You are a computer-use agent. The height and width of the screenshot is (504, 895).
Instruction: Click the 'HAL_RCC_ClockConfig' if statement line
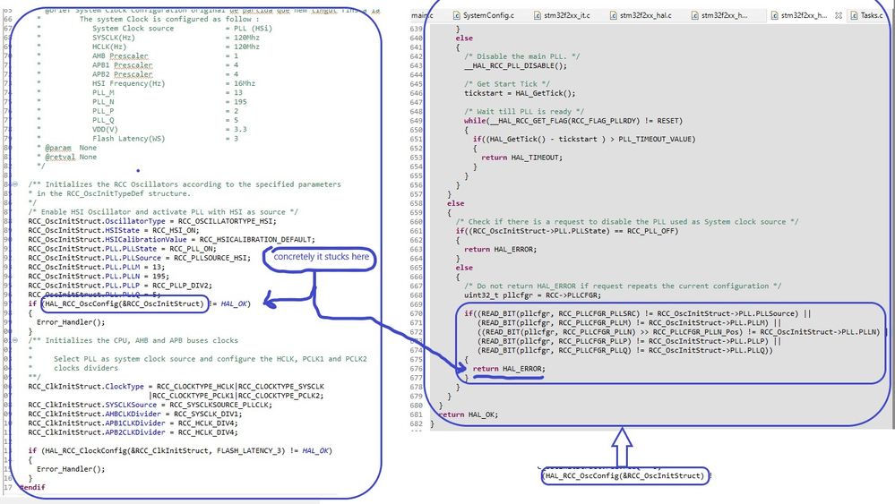[x=180, y=450]
